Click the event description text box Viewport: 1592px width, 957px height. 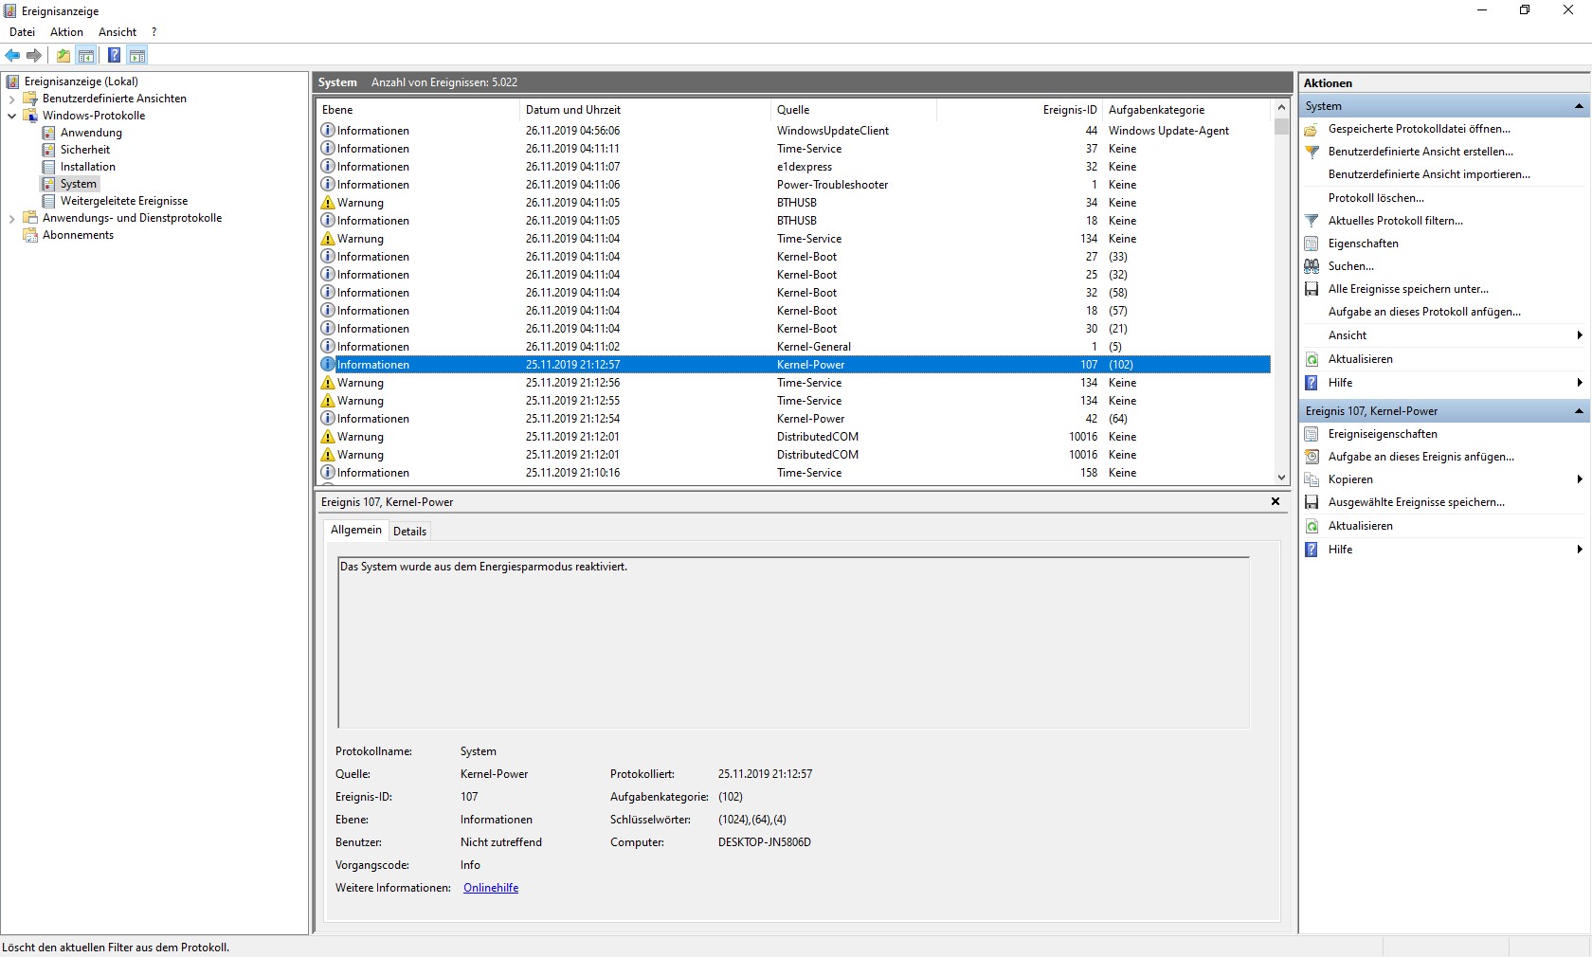pyautogui.click(x=794, y=642)
